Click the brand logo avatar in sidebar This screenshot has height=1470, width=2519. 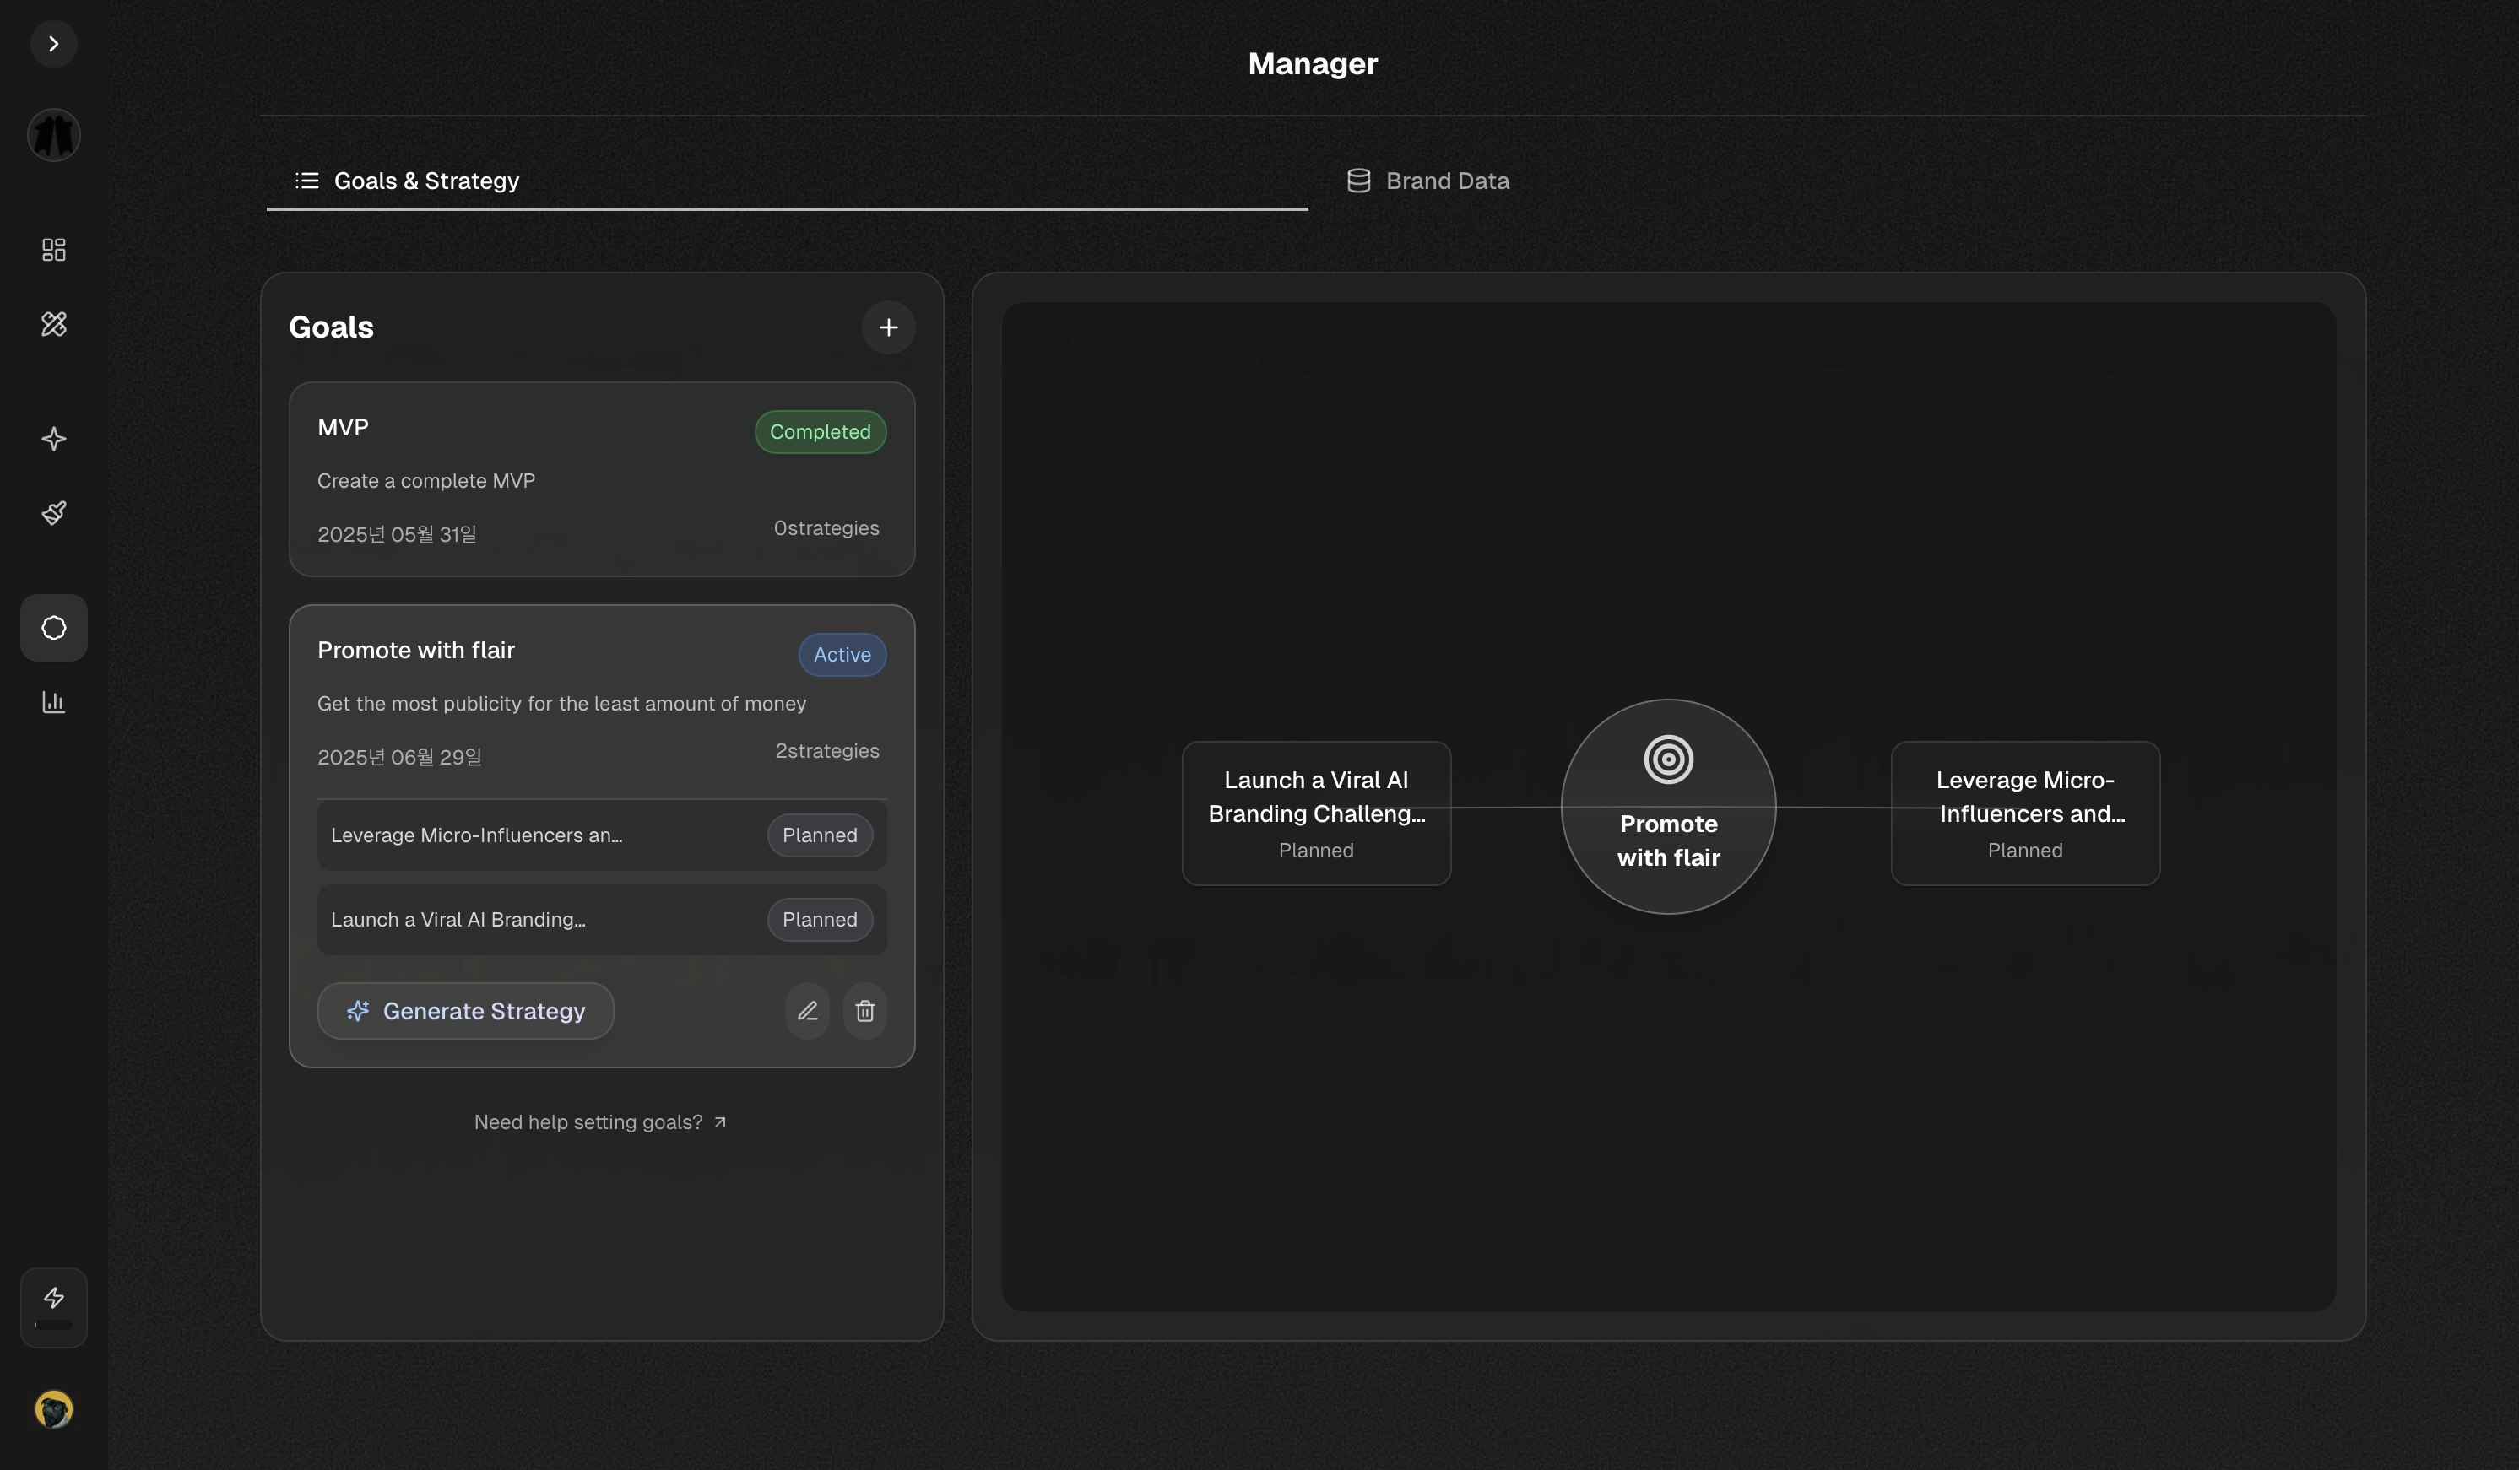(54, 135)
